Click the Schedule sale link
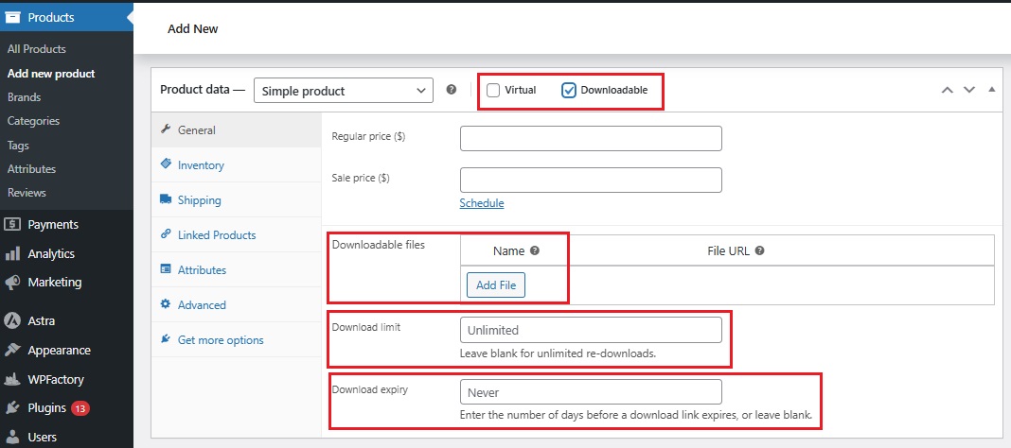This screenshot has width=1011, height=448. 482,203
